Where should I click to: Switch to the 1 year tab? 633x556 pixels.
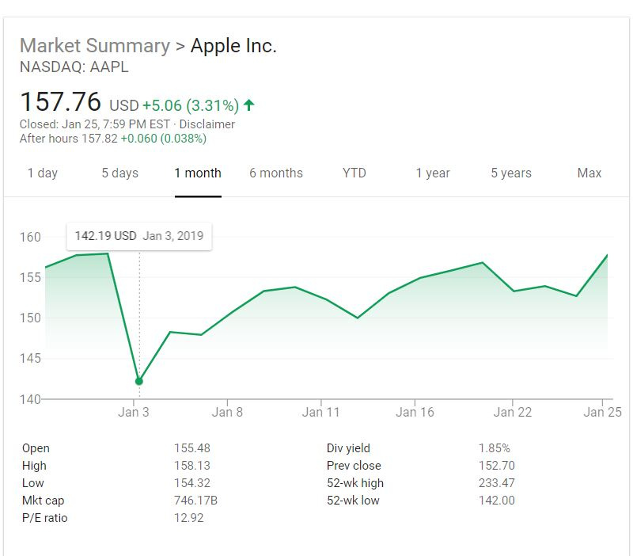[x=433, y=173]
